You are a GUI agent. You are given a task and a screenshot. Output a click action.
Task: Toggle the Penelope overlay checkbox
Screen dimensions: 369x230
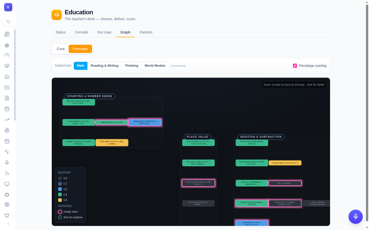pyautogui.click(x=295, y=66)
